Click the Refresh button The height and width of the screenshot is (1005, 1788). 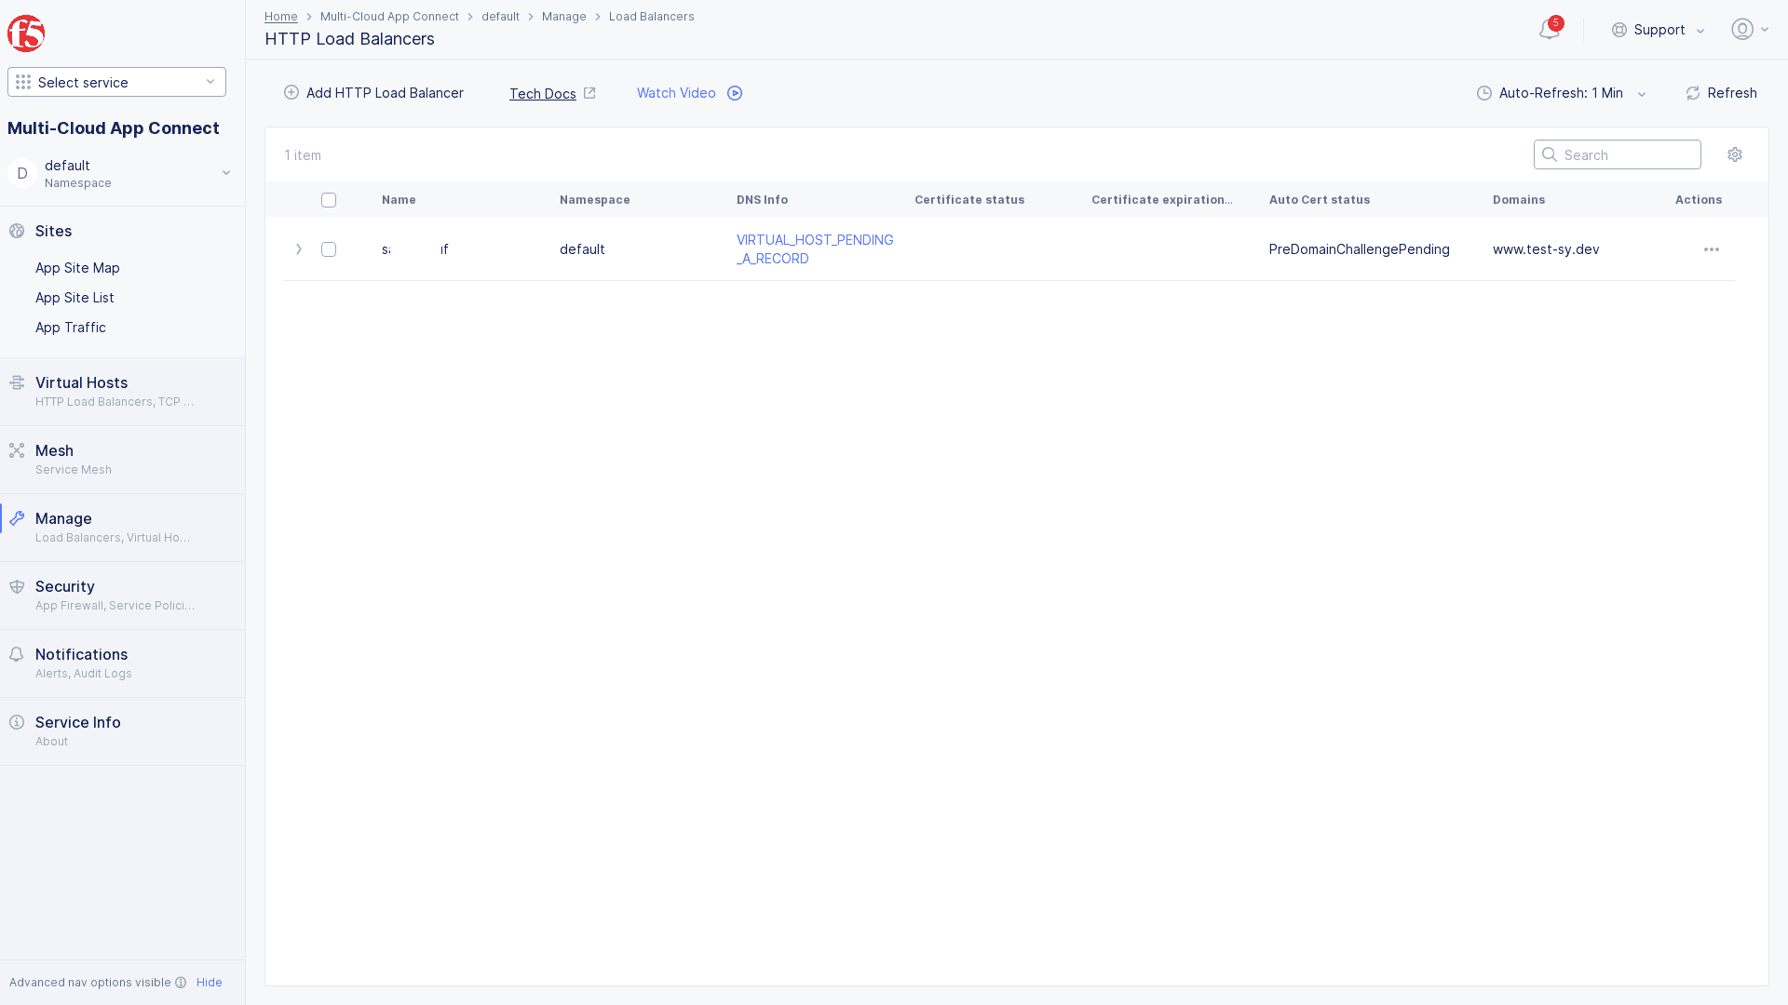click(x=1721, y=93)
